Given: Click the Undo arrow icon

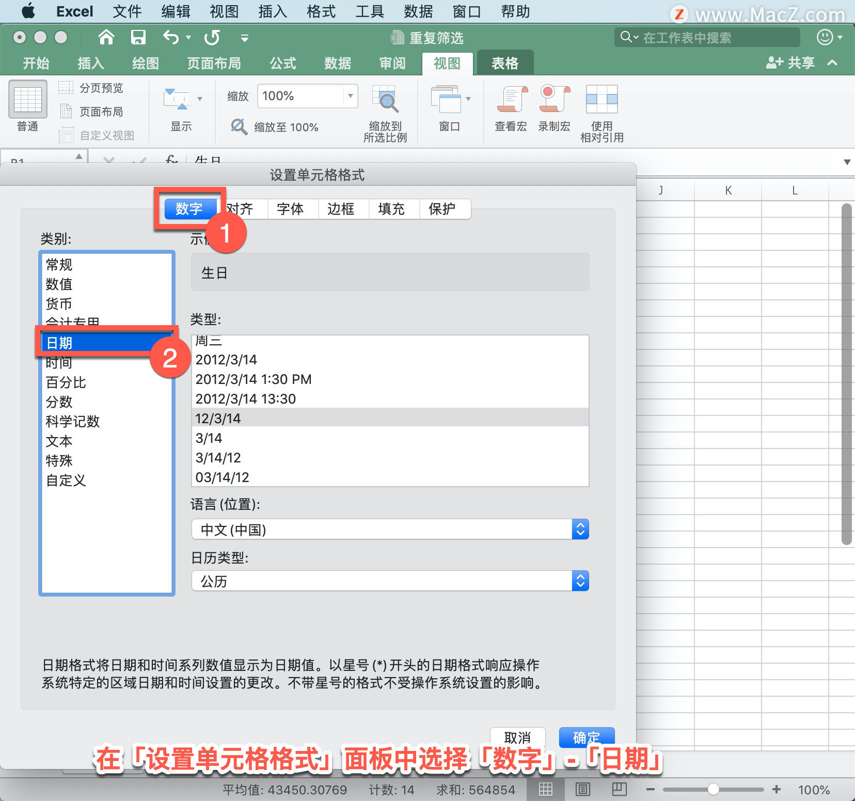Looking at the screenshot, I should point(171,37).
